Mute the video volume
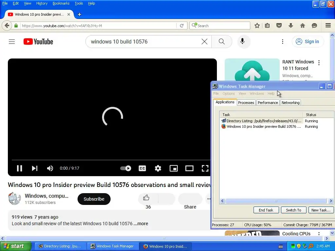 tap(50, 168)
